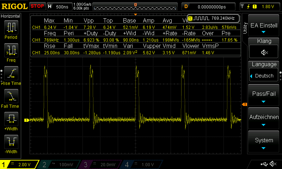Click the Vpp value 7.28 V
Viewport: 282px width, 169px height.
90,27
